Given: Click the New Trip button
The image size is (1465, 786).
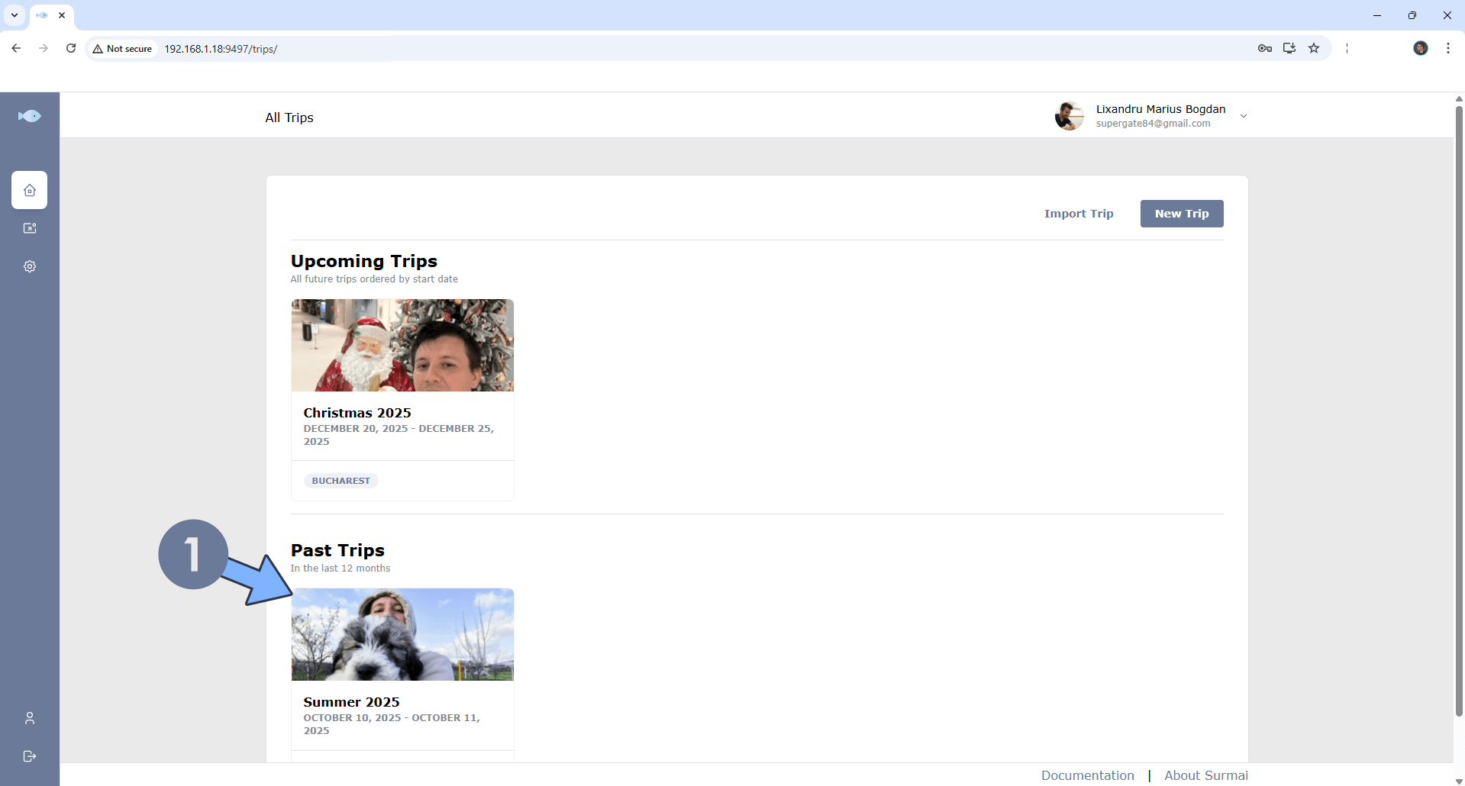Looking at the screenshot, I should [1181, 214].
